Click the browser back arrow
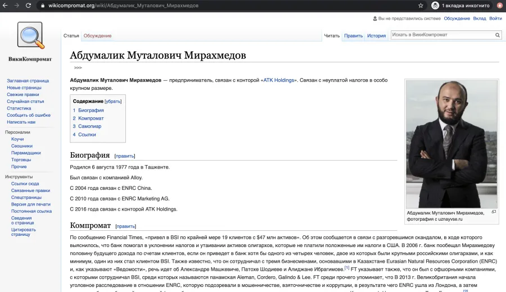 [x=5, y=6]
